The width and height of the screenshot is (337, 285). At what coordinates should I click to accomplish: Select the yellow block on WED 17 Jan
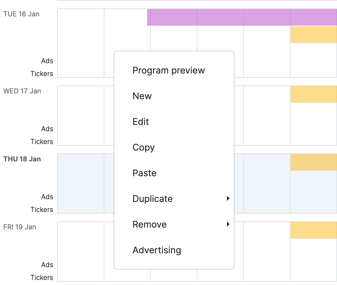click(x=314, y=94)
